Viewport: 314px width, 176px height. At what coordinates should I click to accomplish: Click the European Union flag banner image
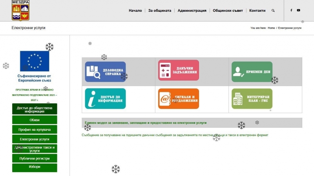pos(35,61)
